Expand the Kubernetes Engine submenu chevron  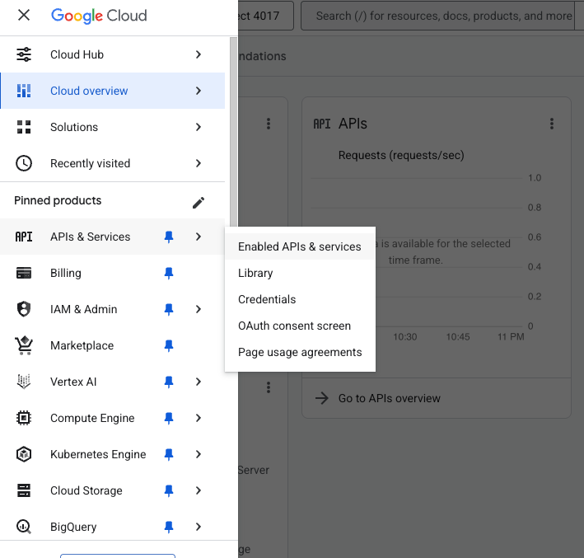pyautogui.click(x=199, y=454)
